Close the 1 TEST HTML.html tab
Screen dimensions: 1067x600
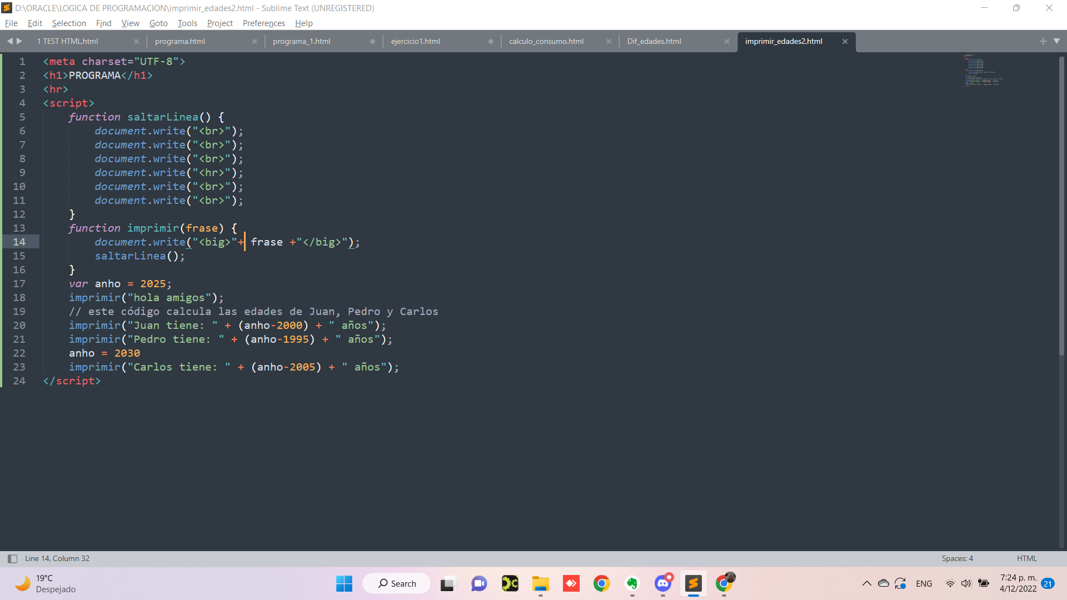(x=136, y=42)
